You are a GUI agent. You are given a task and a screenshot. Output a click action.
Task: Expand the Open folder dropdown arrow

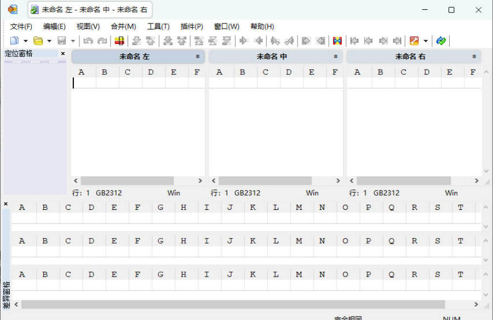point(49,41)
